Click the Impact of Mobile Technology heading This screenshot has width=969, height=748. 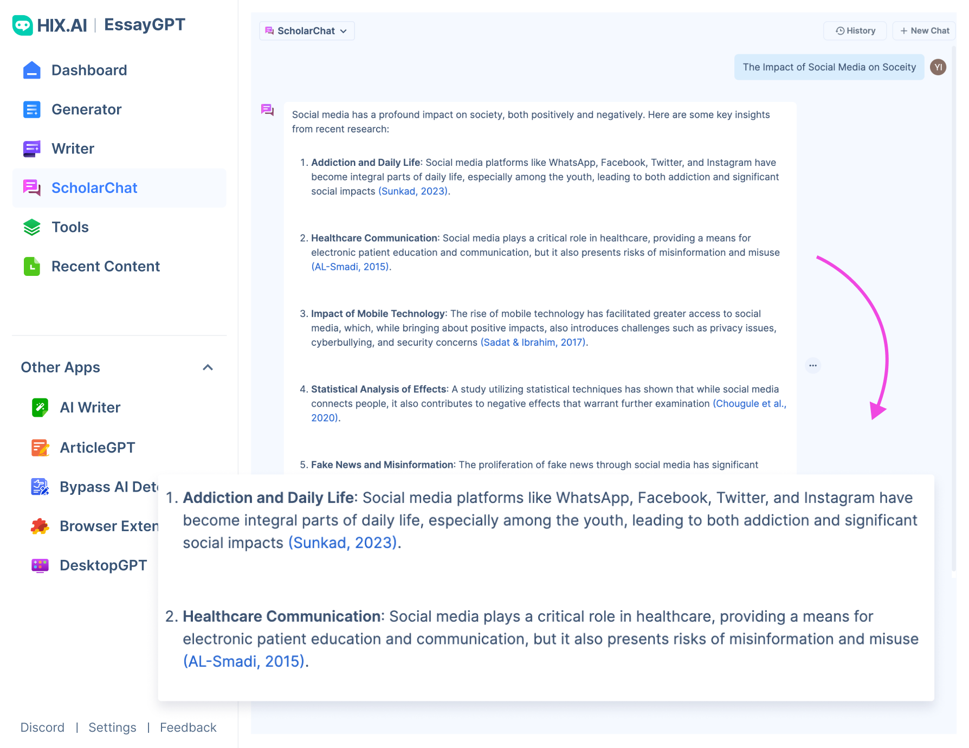pos(378,314)
